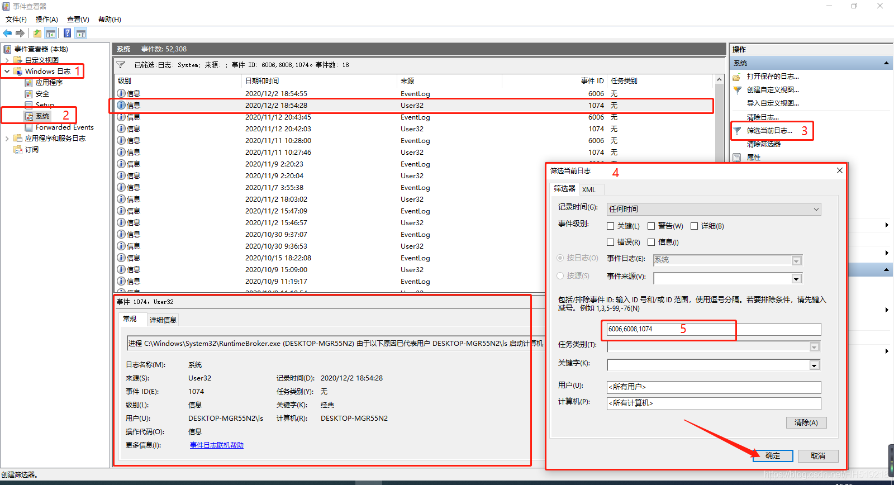
Task: Open the 操作(A) menu
Action: point(47,20)
